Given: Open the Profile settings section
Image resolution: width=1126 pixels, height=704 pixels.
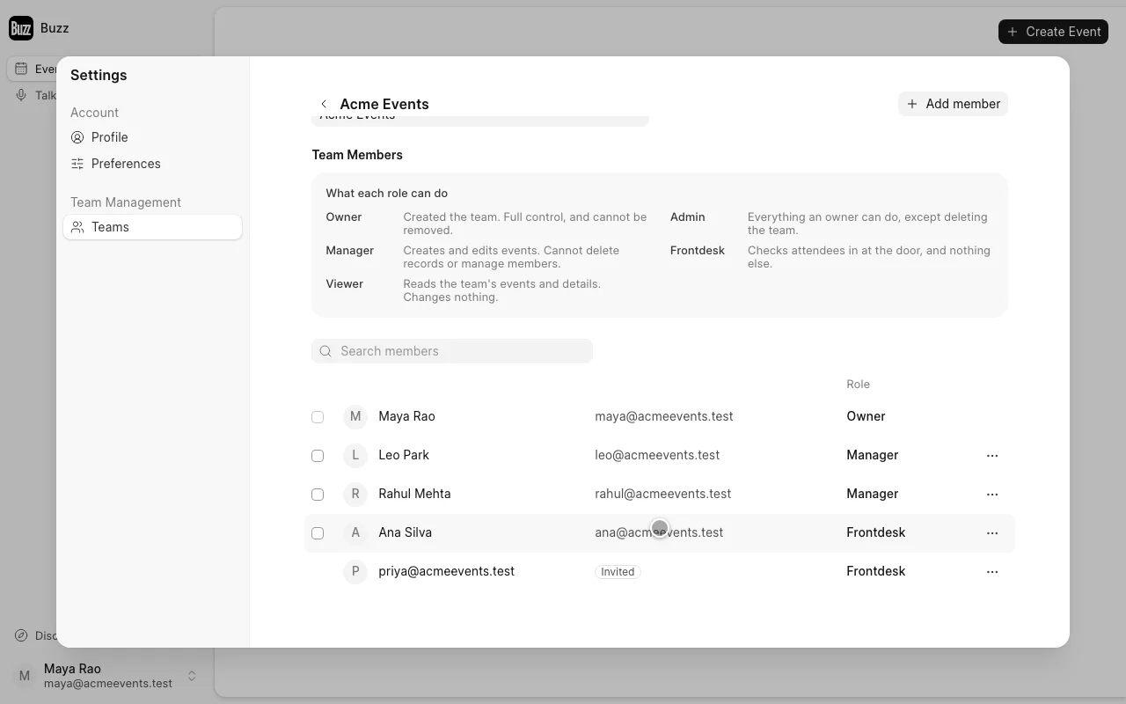Looking at the screenshot, I should point(152,137).
